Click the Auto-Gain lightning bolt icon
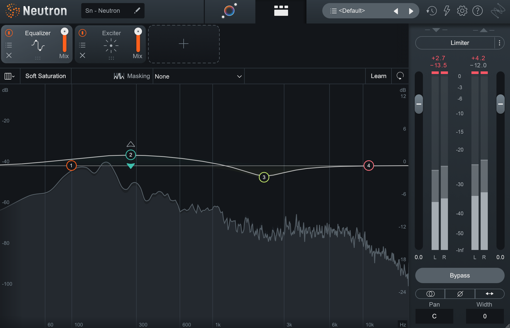Viewport: 510px width, 328px height. 446,11
